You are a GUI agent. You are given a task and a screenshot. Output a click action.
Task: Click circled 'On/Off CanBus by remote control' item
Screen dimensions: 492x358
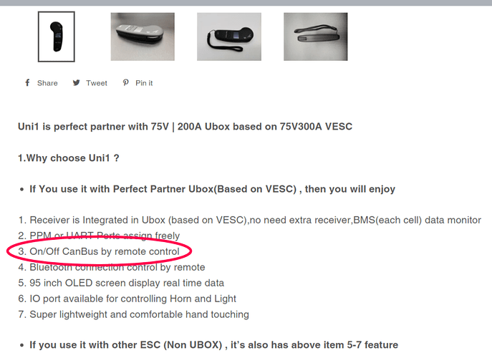tap(99, 251)
